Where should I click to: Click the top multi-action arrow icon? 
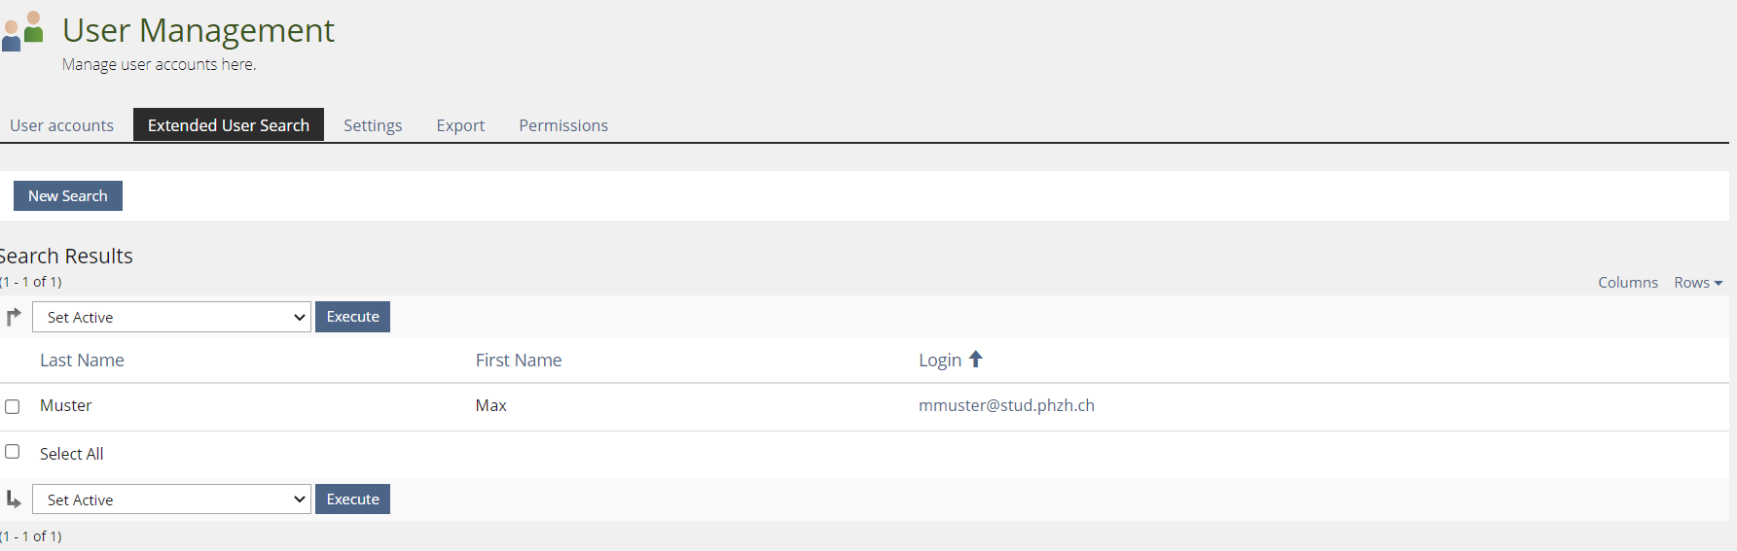(x=14, y=317)
